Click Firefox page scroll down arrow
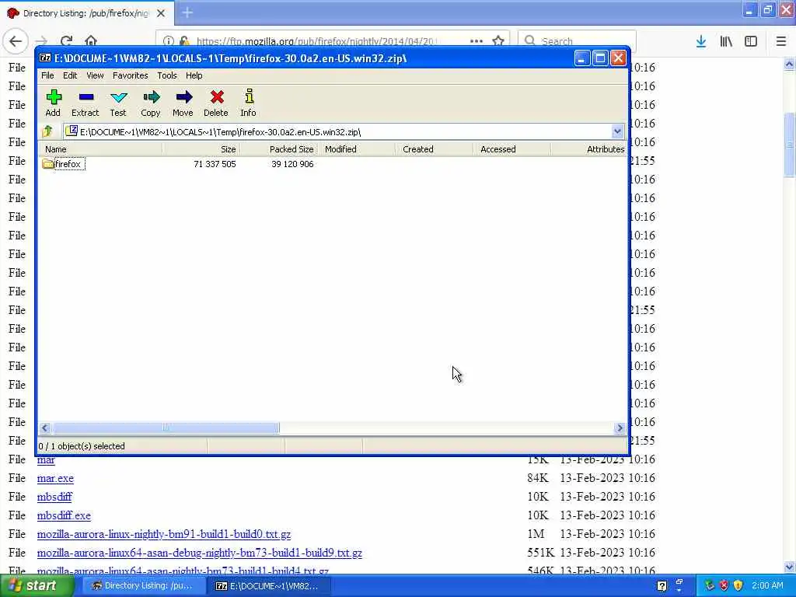796x597 pixels. coord(789,567)
